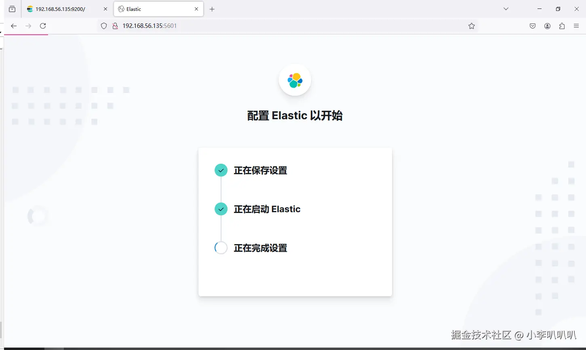Go back to previous page
This screenshot has height=350, width=586.
pos(14,26)
